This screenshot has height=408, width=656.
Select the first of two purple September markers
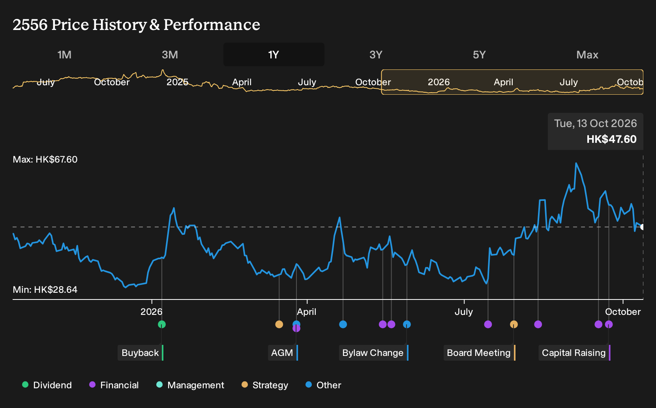coord(598,324)
